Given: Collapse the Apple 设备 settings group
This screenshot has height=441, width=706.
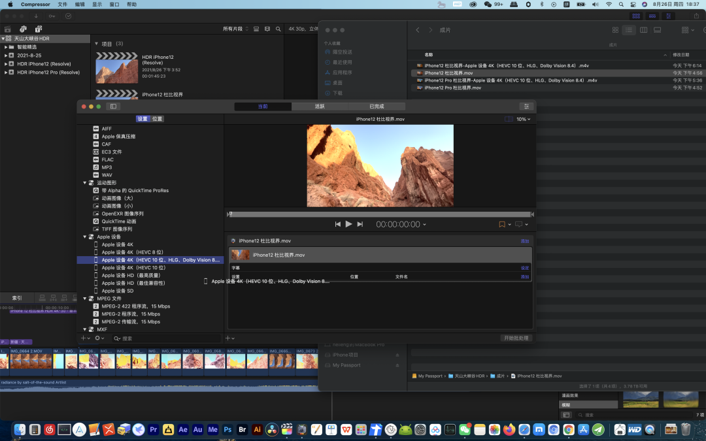Looking at the screenshot, I should (84, 237).
